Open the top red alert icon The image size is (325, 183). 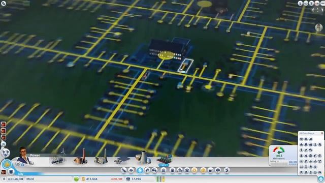tap(4, 125)
